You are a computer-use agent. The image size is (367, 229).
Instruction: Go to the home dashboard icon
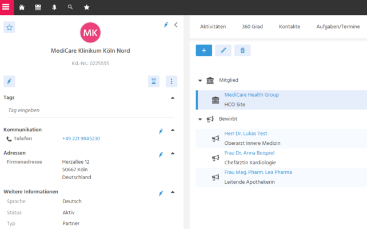tap(22, 7)
